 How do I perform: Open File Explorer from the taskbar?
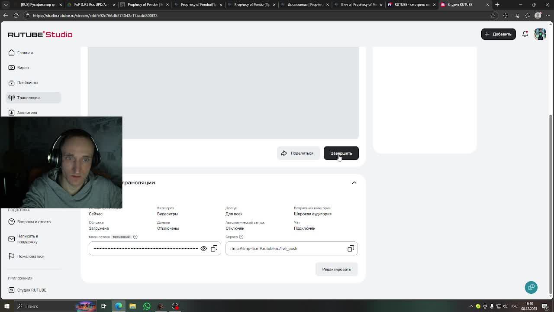tap(132, 306)
